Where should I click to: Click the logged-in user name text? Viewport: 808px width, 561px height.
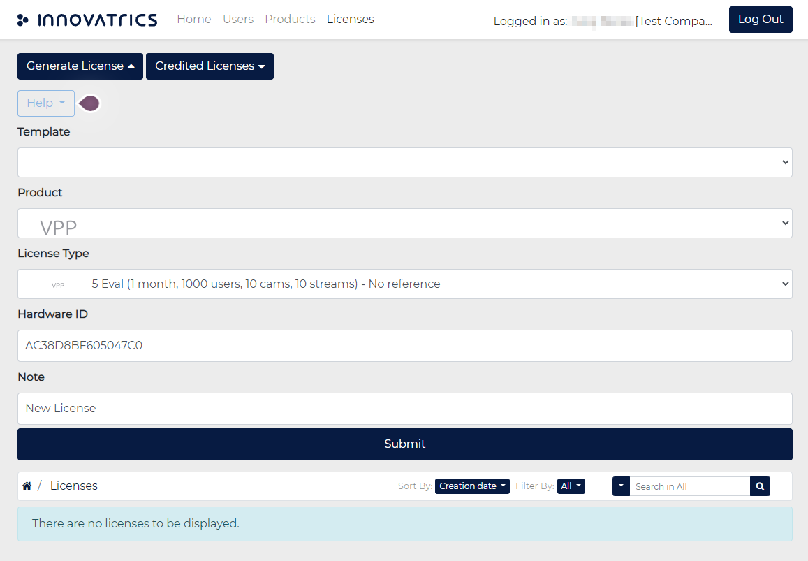click(x=603, y=21)
